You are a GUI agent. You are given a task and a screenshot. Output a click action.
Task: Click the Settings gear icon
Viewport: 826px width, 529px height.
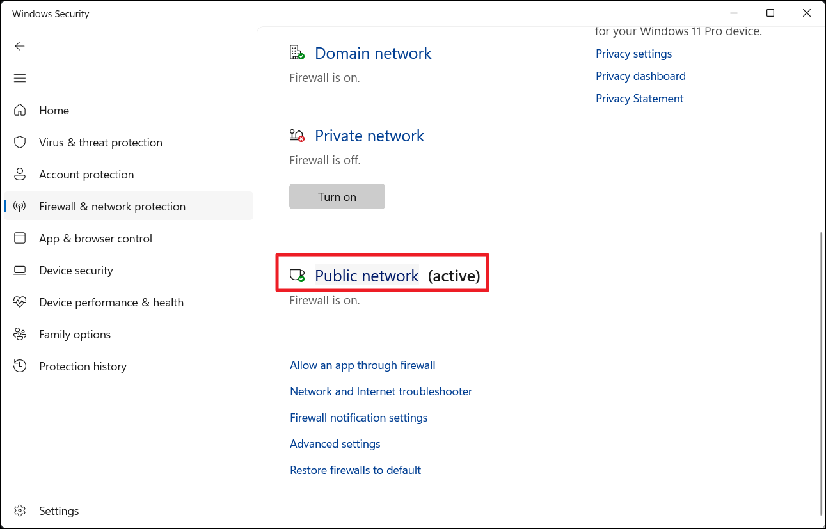(20, 510)
